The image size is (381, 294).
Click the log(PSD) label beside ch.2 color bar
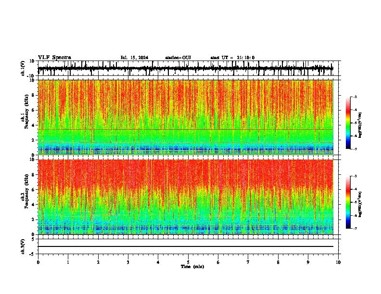pyautogui.click(x=360, y=204)
